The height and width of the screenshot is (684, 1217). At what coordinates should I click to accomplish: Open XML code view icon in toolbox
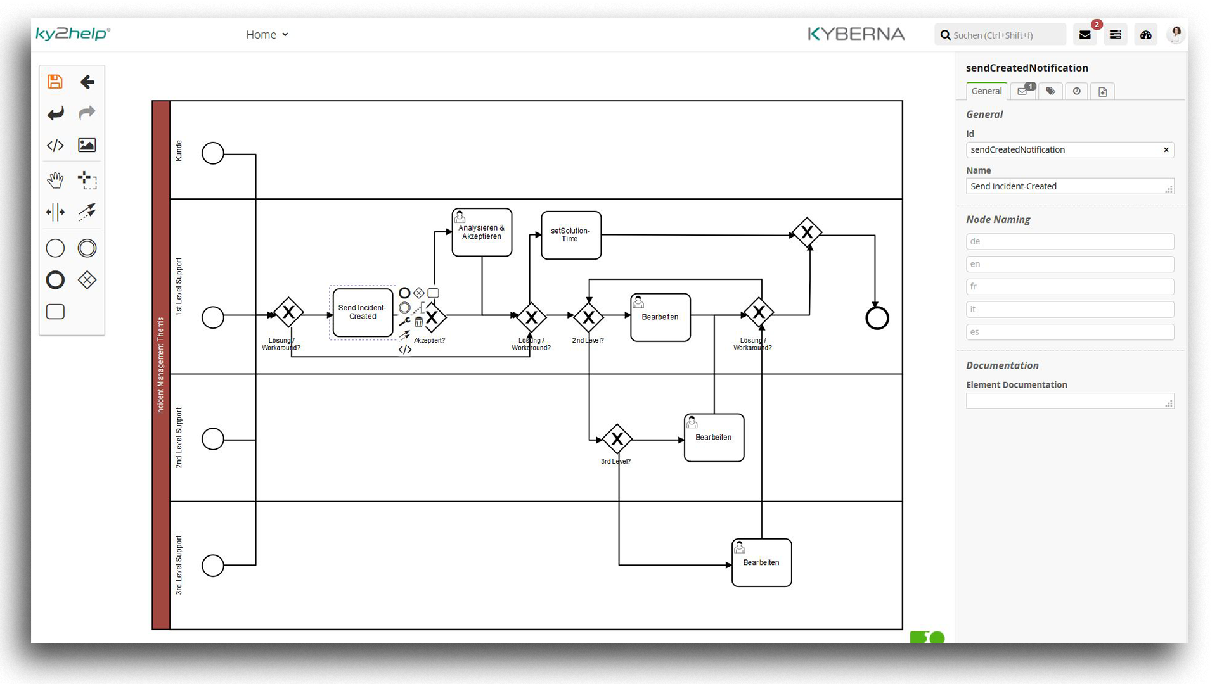point(55,146)
